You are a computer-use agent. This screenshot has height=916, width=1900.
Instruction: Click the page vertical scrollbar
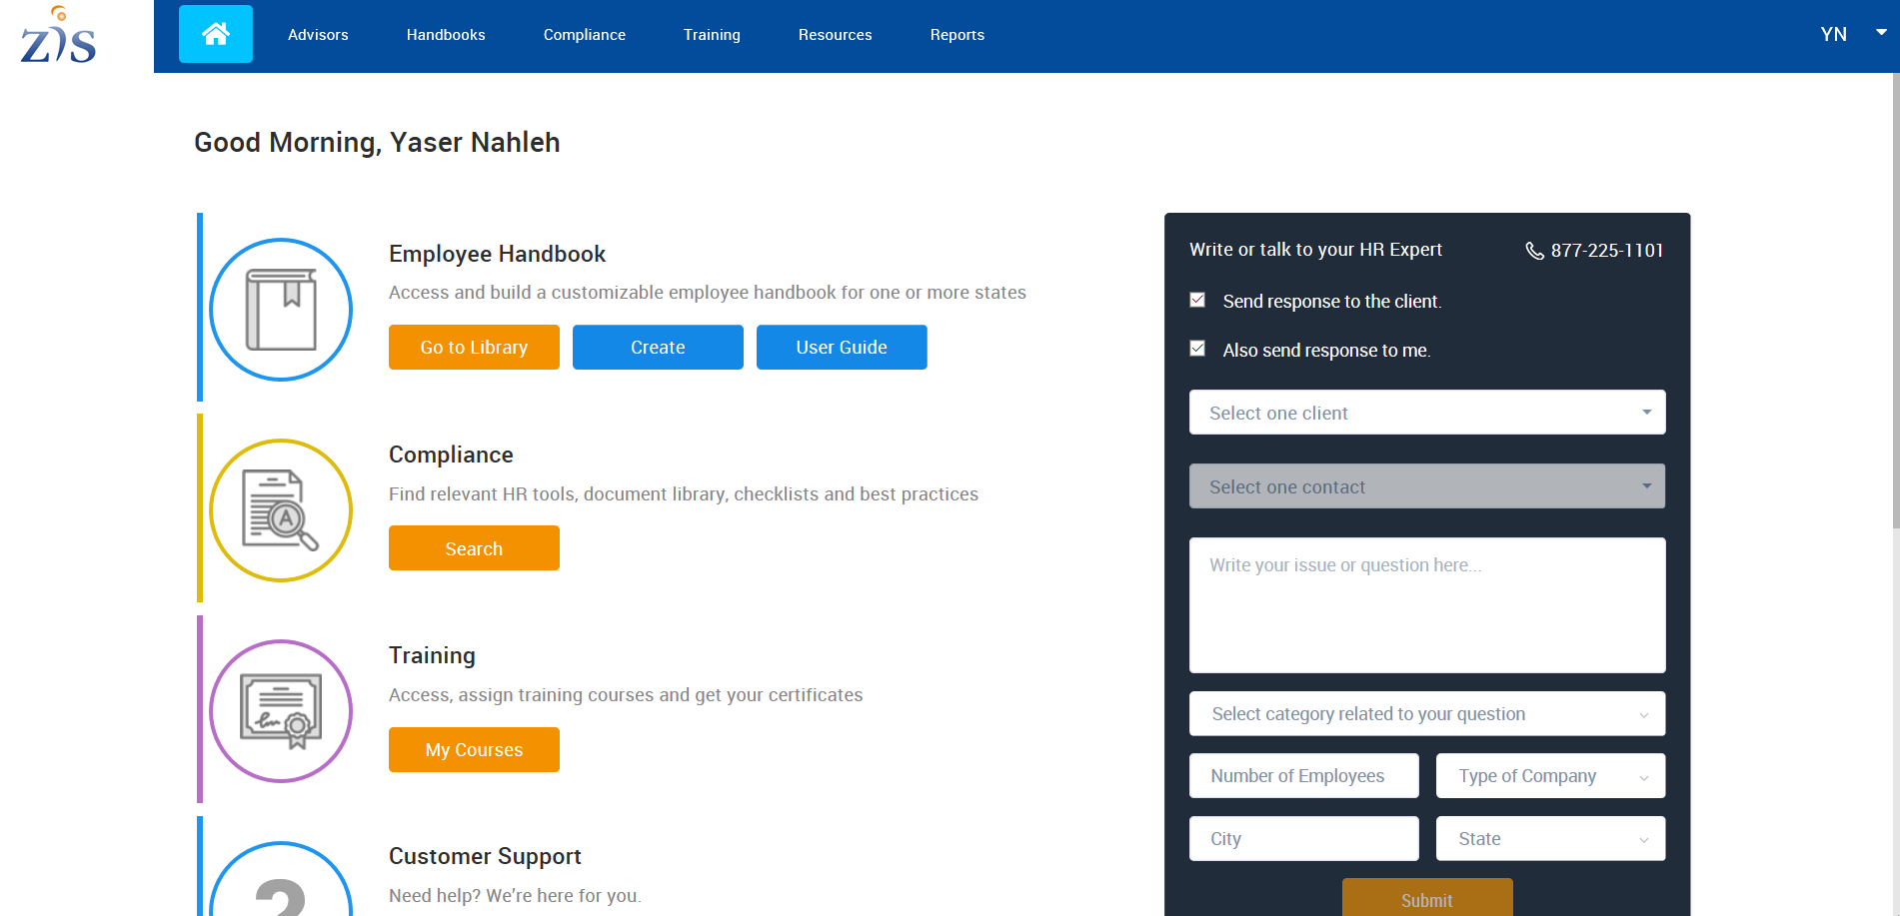[1894, 300]
